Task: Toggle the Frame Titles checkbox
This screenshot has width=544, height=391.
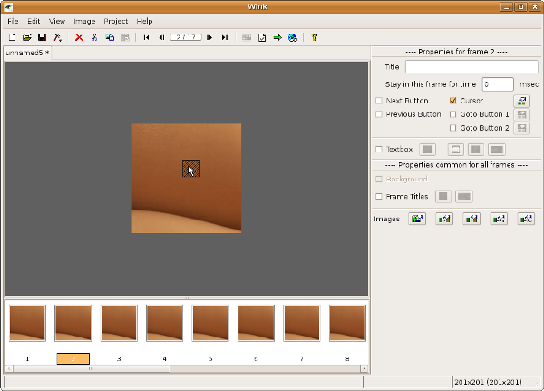Action: point(379,196)
